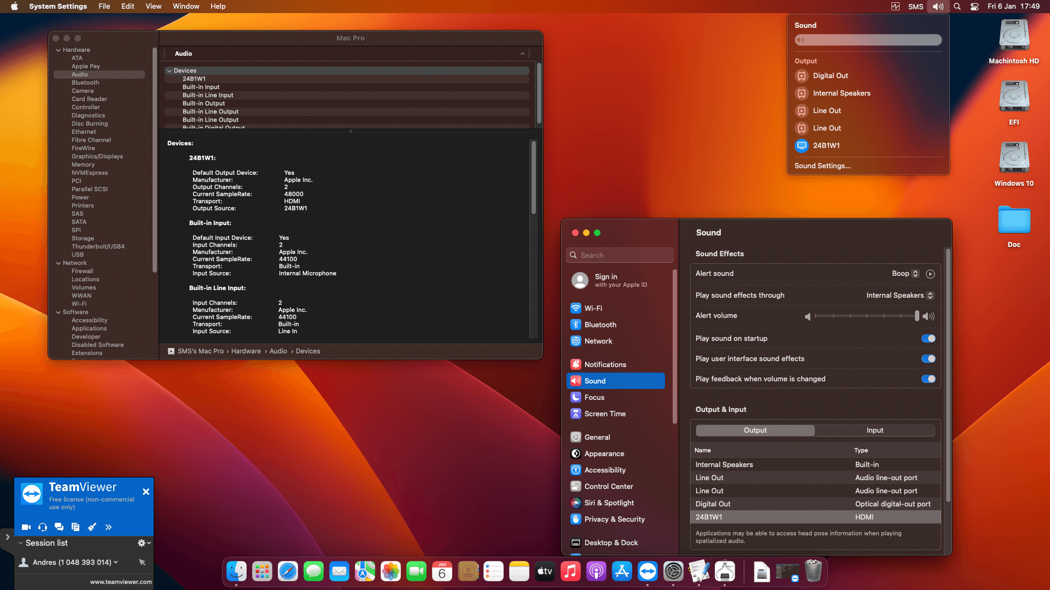Disable Play sound on startup
The width and height of the screenshot is (1050, 590).
click(928, 338)
